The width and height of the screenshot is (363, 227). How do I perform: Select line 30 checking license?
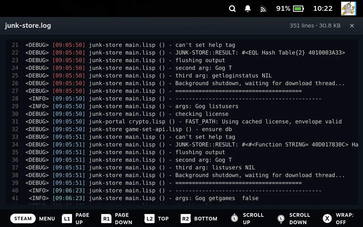pyautogui.click(x=181, y=114)
